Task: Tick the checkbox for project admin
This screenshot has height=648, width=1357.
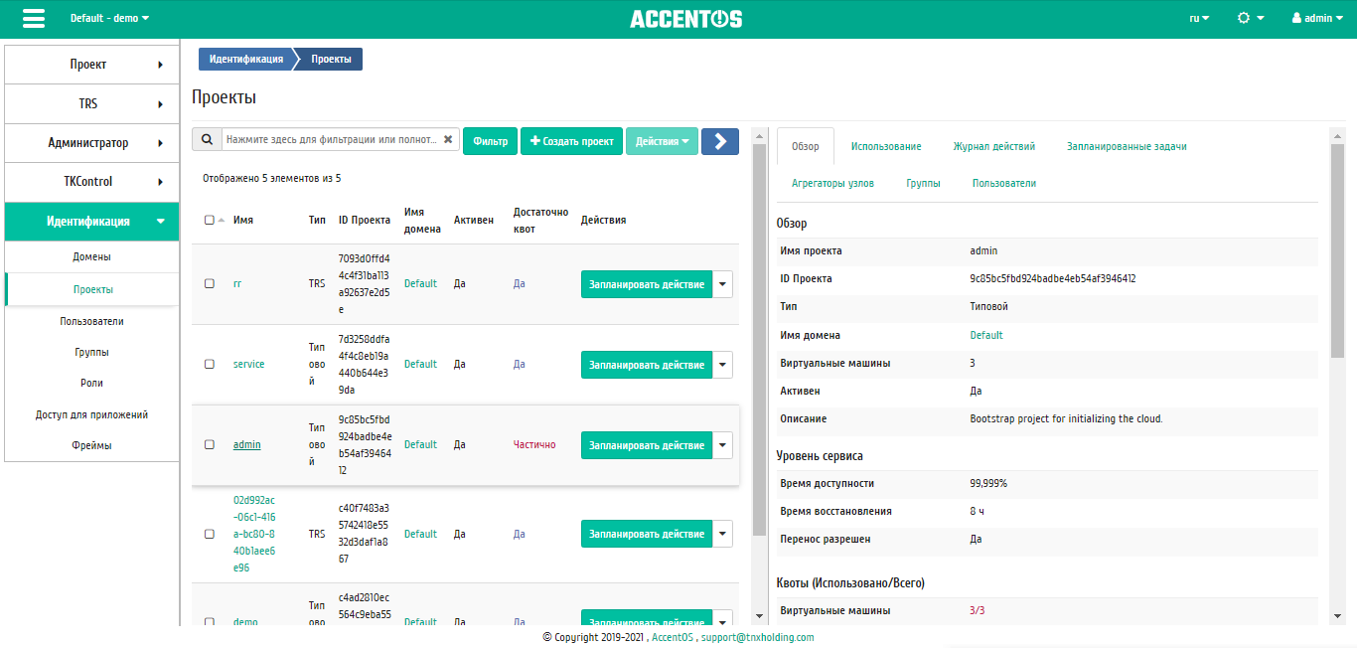Action: pyautogui.click(x=210, y=444)
